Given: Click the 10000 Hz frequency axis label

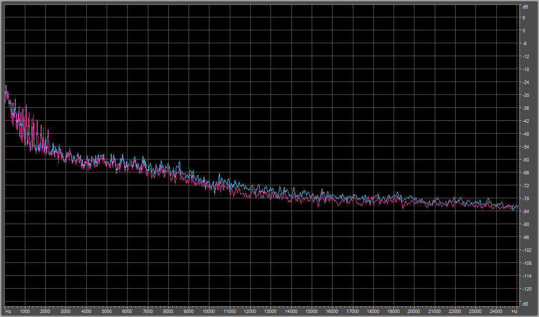Looking at the screenshot, I should [x=209, y=311].
